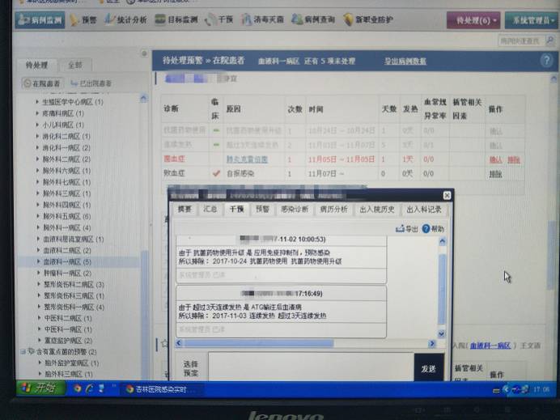Click the 导出 export icon in popup
This screenshot has height=420, width=560.
pos(407,229)
